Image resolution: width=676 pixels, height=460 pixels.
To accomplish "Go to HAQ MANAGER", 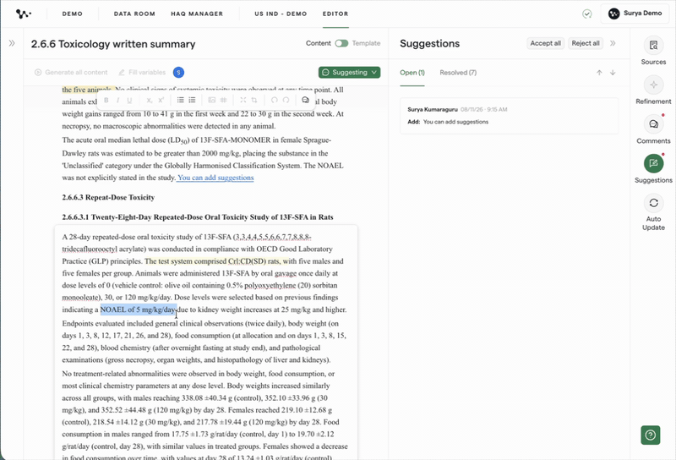I will [x=197, y=14].
